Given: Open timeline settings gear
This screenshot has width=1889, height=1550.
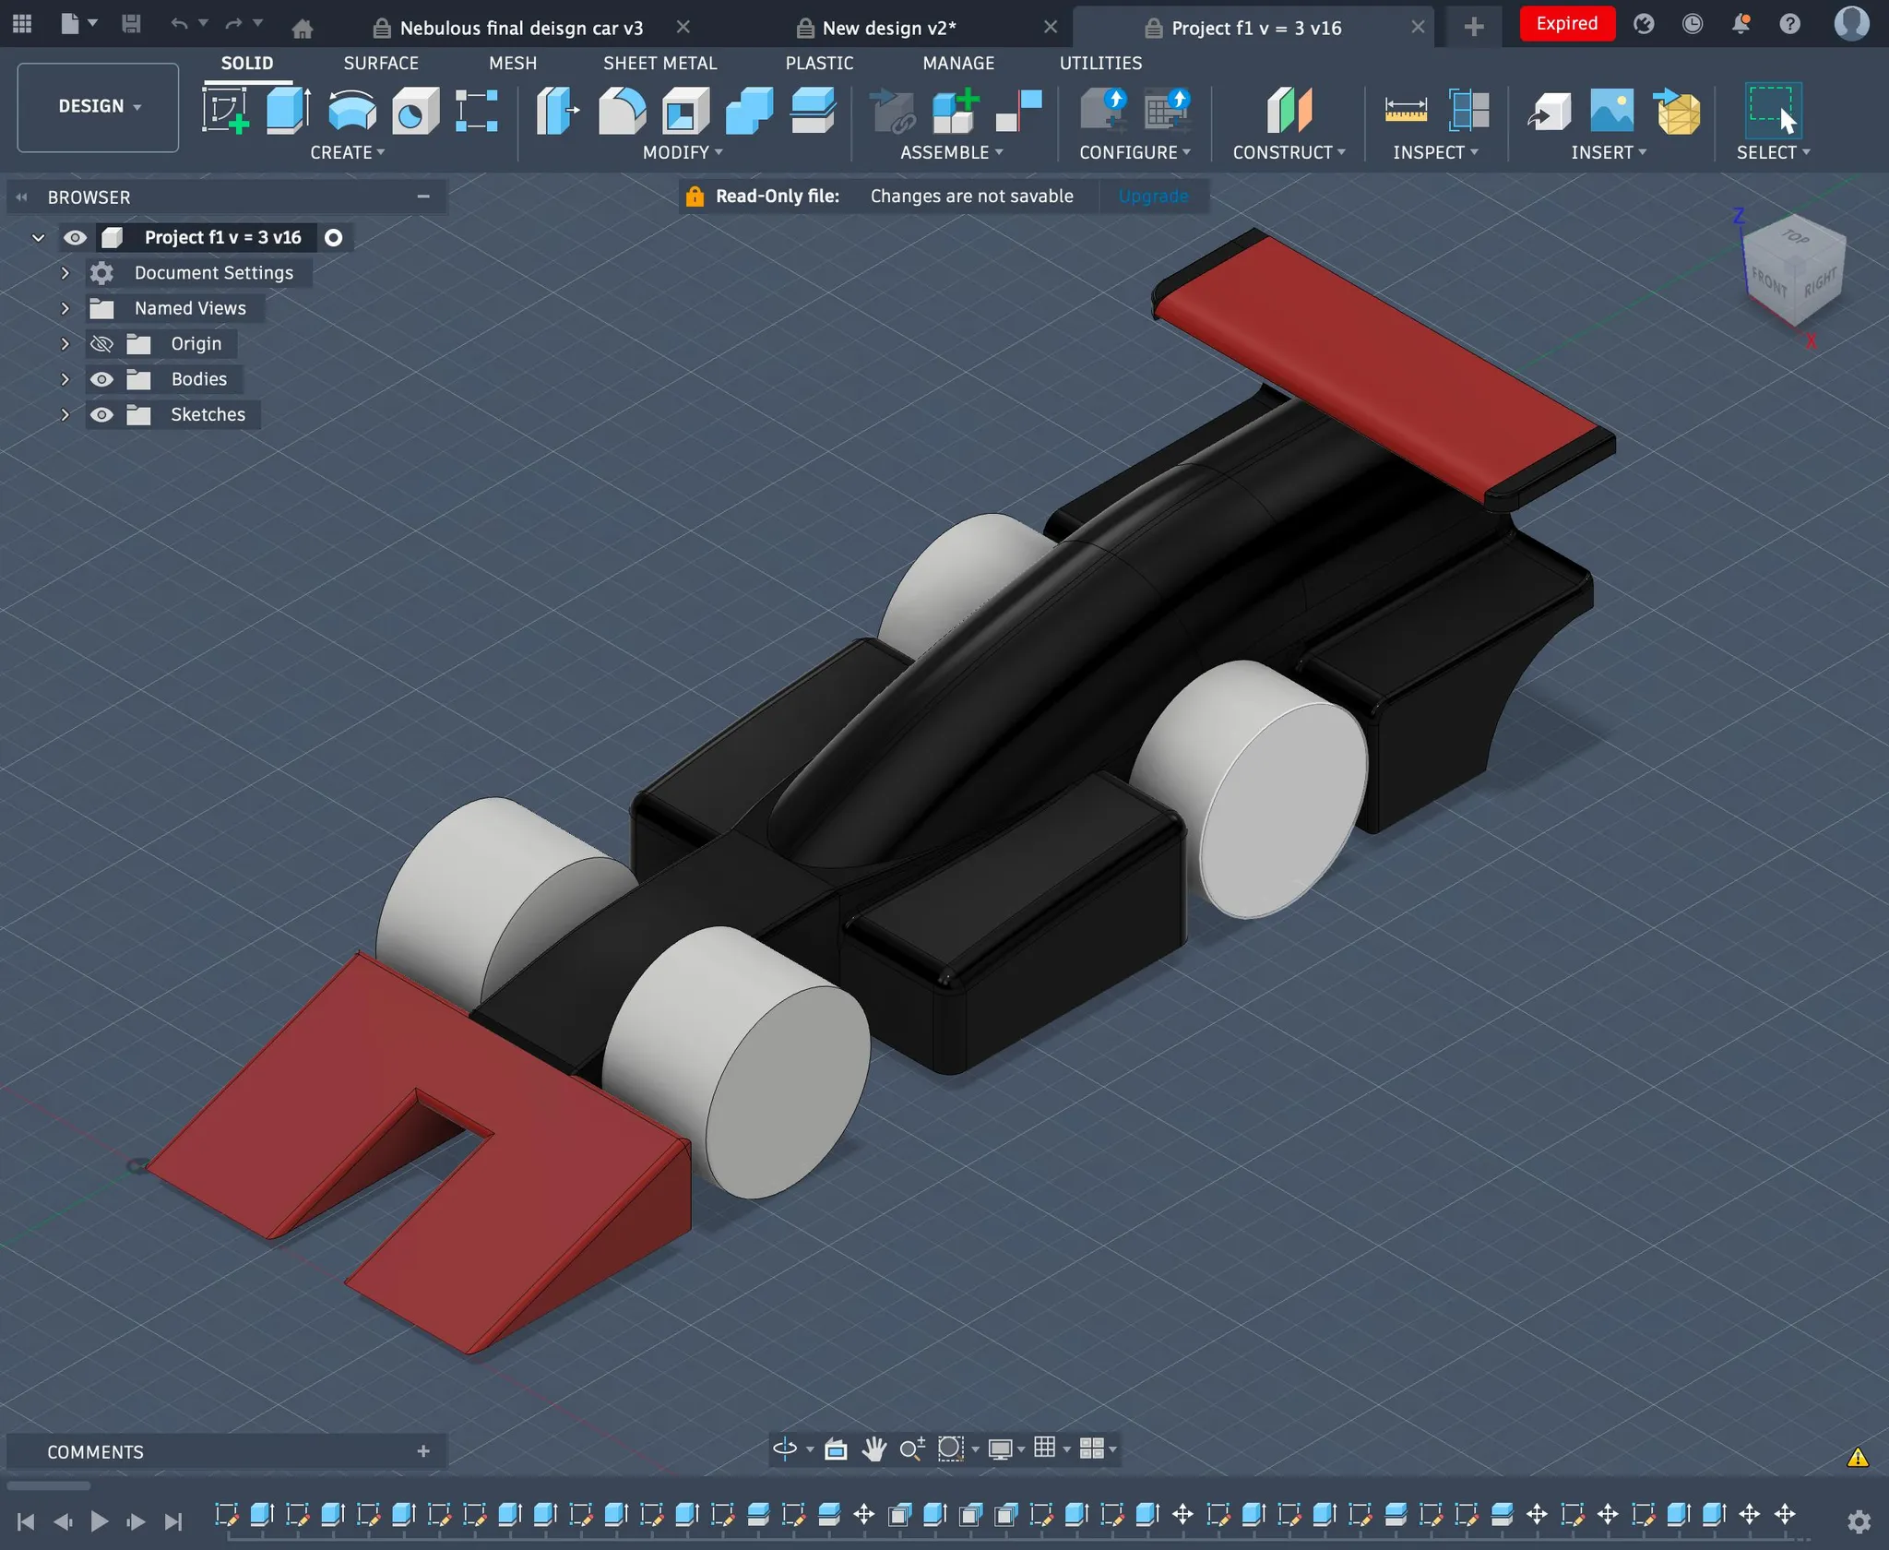Looking at the screenshot, I should click(x=1859, y=1521).
